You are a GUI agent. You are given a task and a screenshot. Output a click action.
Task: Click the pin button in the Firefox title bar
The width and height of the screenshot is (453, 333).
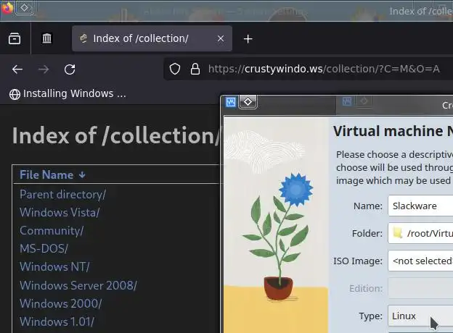click(24, 7)
